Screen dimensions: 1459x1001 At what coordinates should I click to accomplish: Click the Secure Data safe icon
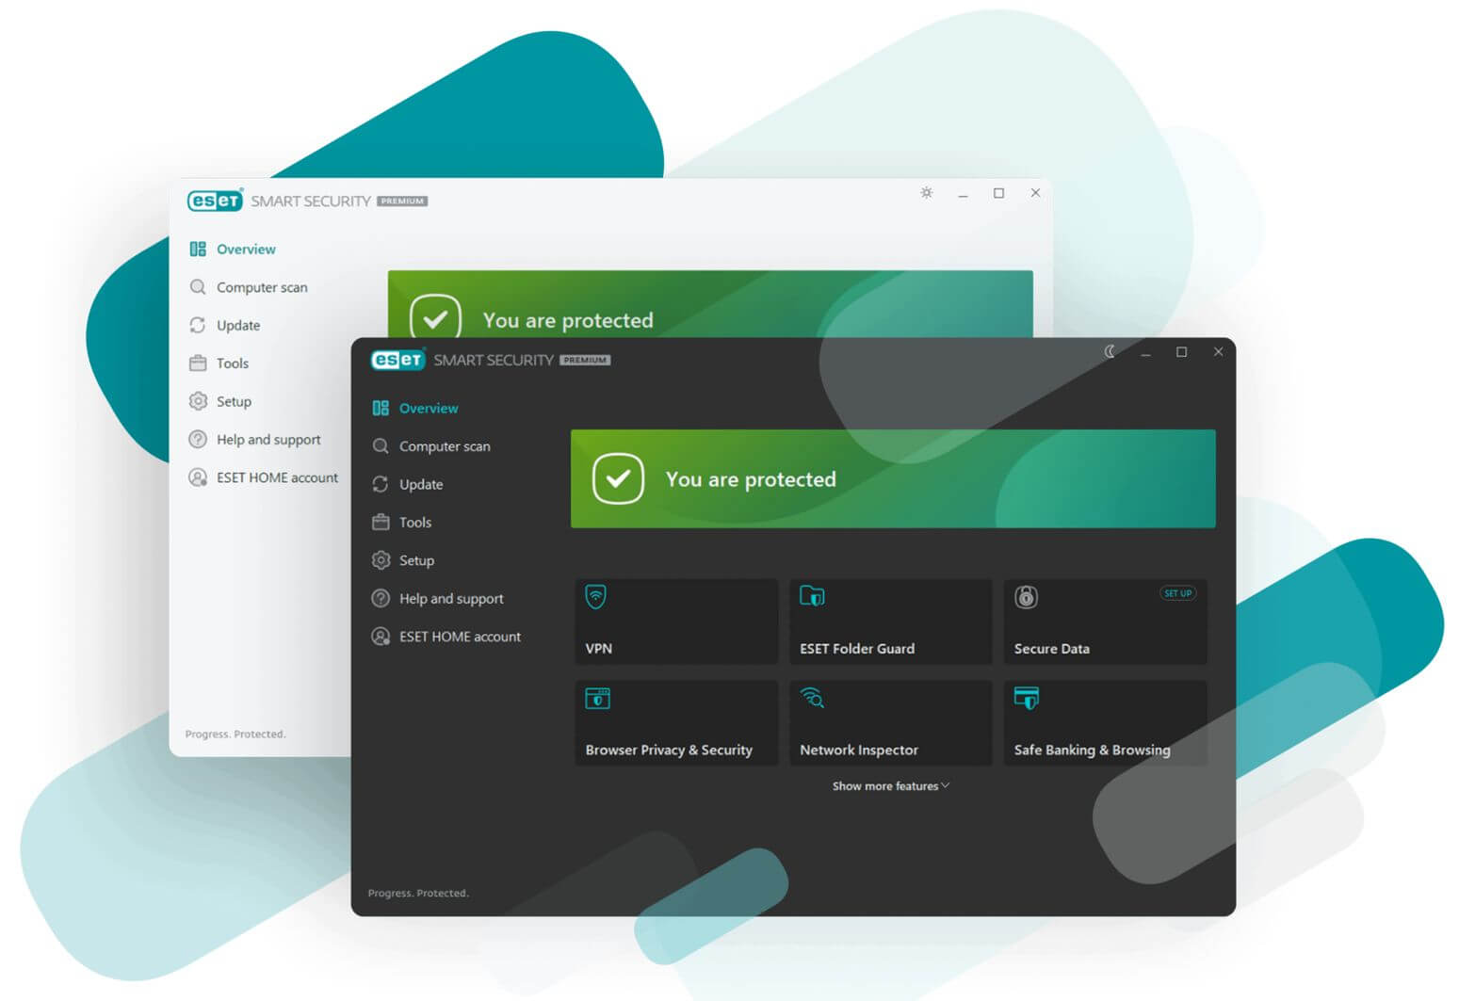pos(1026,597)
